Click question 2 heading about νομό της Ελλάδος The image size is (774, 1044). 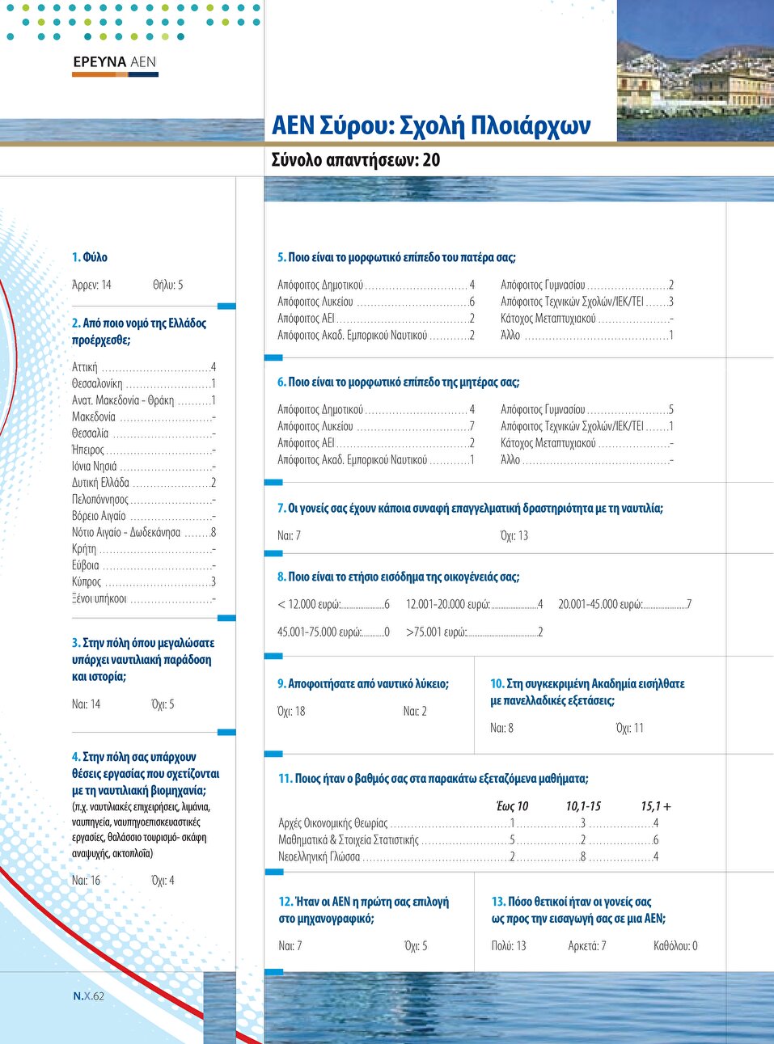coord(139,332)
